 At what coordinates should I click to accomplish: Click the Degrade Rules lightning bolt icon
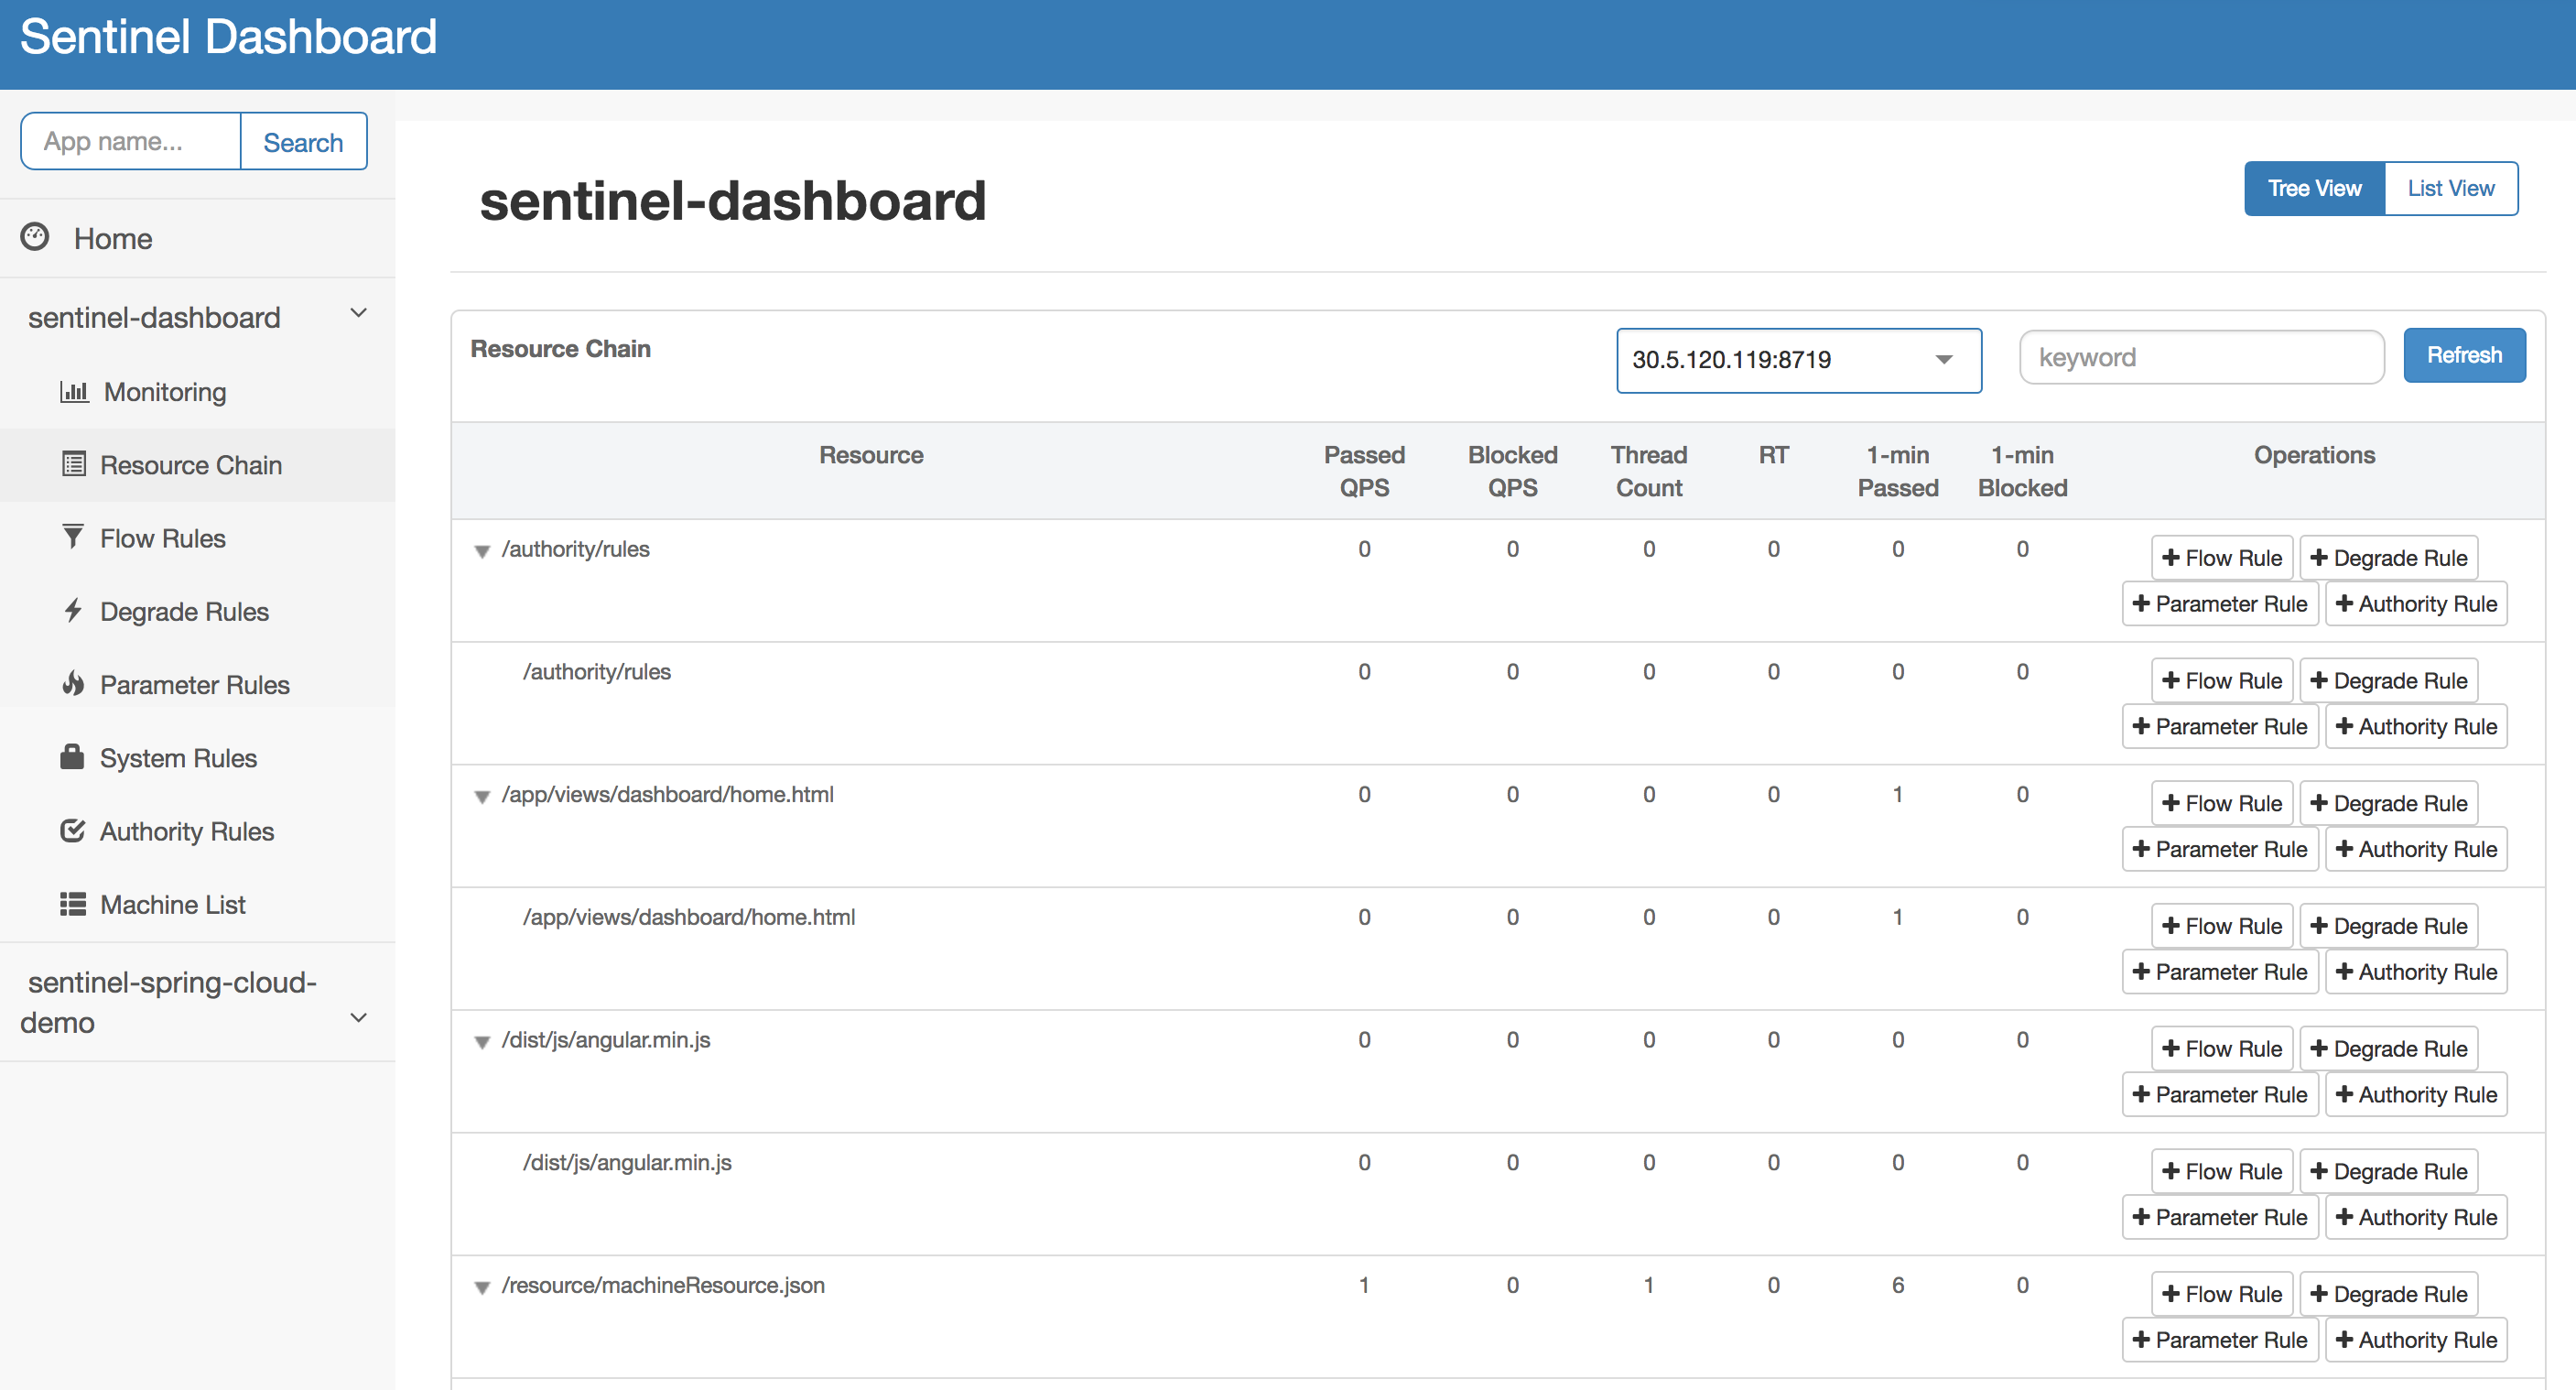coord(73,610)
